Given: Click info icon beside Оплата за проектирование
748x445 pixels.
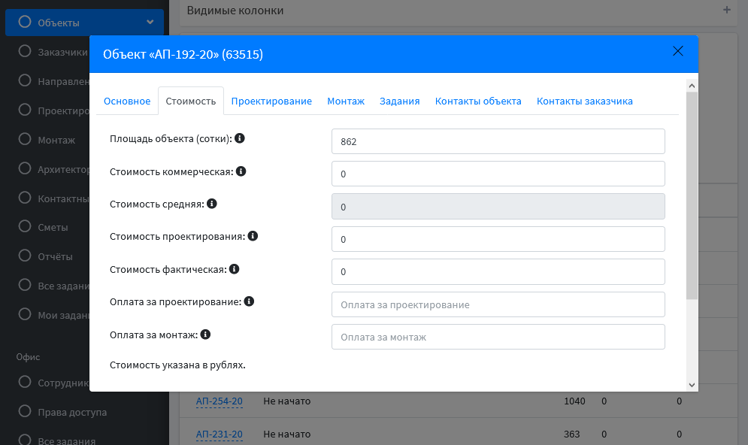Looking at the screenshot, I should pyautogui.click(x=249, y=301).
